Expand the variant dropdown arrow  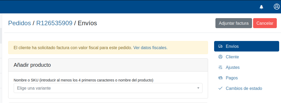coord(198,88)
